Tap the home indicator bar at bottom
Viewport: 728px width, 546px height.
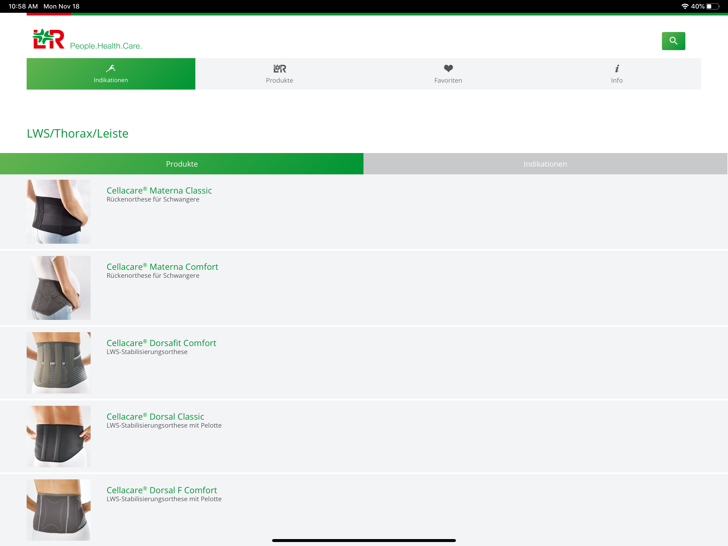[x=364, y=540]
